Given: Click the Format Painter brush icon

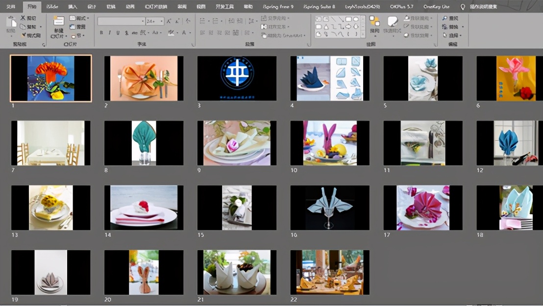Looking at the screenshot, I should [x=23, y=35].
